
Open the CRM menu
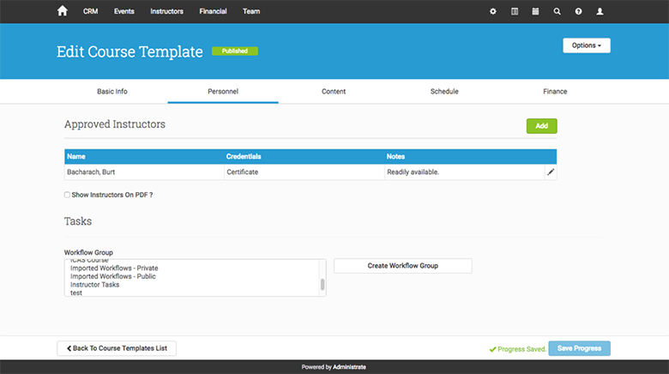(90, 11)
